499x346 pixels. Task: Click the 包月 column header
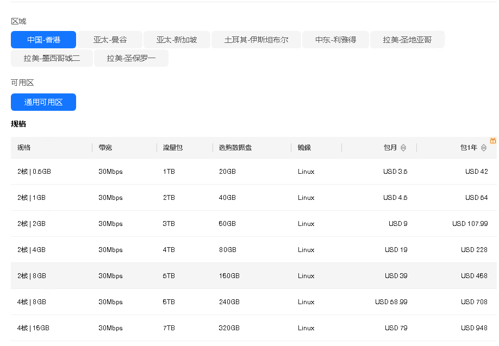(390, 148)
